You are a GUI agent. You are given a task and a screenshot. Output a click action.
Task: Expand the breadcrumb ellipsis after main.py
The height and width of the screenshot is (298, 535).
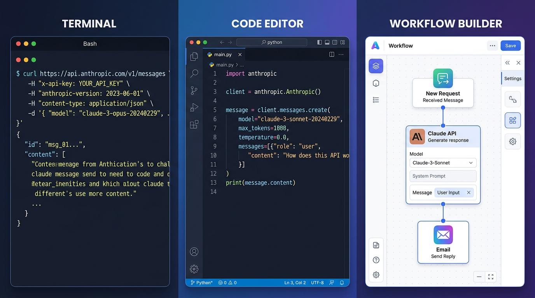coord(241,65)
